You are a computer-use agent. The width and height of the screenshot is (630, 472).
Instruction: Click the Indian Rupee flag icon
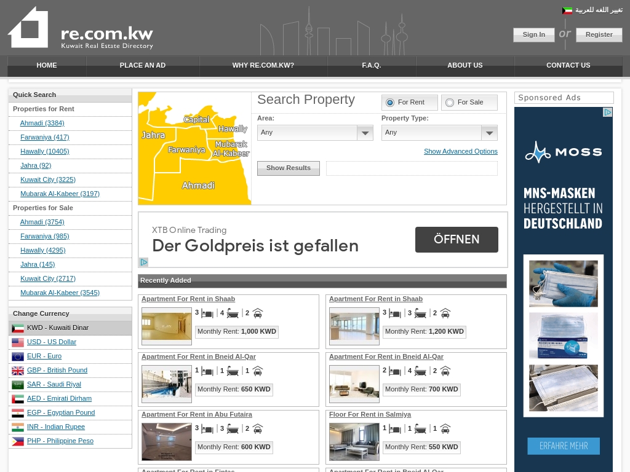coord(18,427)
